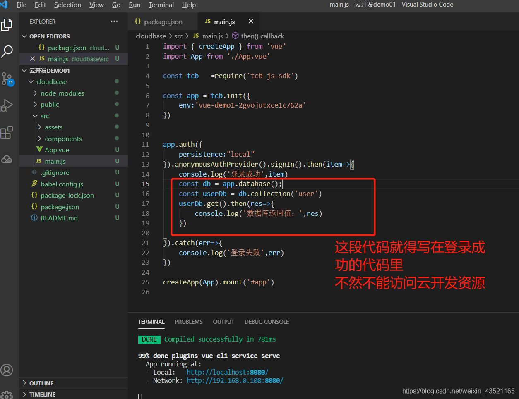Expand the components folder
Screen dimensions: 519x399
point(40,139)
